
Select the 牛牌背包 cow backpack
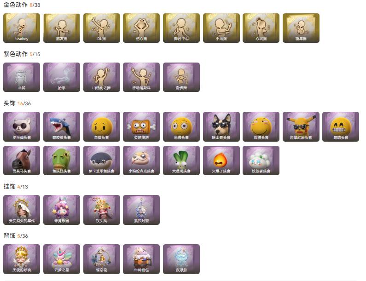(x=141, y=259)
